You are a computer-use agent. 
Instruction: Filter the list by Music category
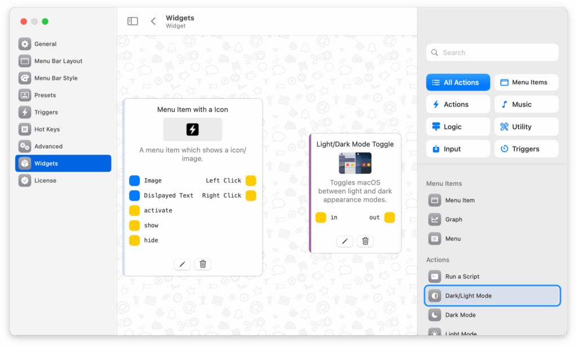pos(526,104)
